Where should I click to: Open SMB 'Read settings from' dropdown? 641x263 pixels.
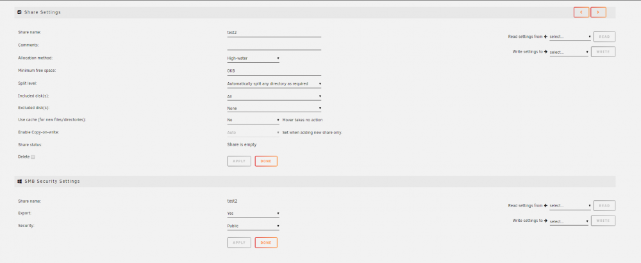pyautogui.click(x=570, y=206)
